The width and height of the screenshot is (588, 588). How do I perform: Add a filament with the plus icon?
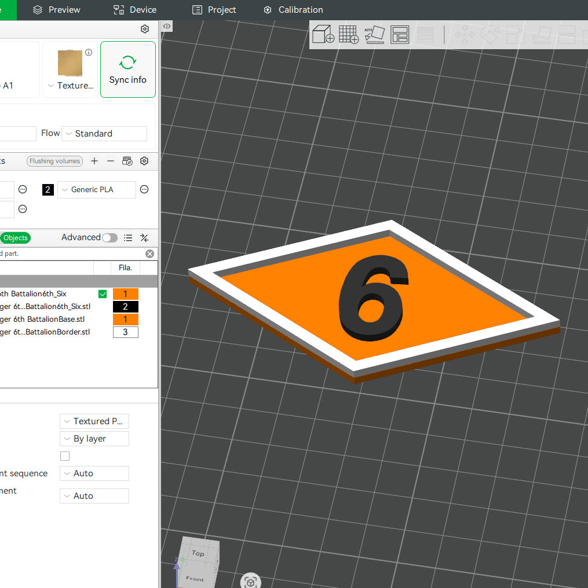tap(94, 161)
